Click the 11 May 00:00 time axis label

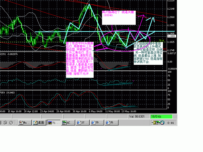[113, 111]
